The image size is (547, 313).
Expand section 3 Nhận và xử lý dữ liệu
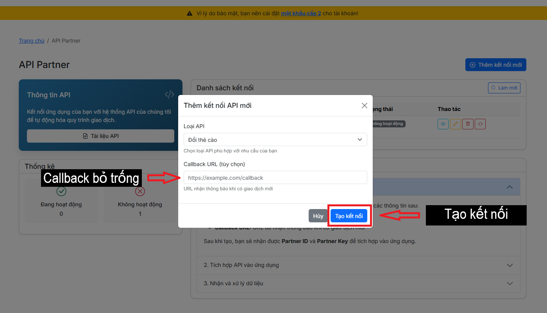tap(358, 283)
